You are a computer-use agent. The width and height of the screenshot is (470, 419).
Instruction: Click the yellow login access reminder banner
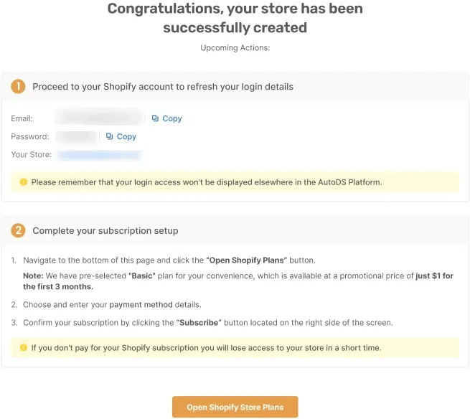(235, 182)
